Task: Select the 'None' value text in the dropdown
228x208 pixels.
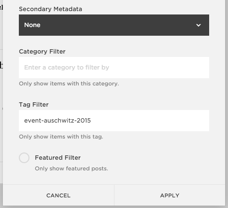Action: click(x=32, y=25)
